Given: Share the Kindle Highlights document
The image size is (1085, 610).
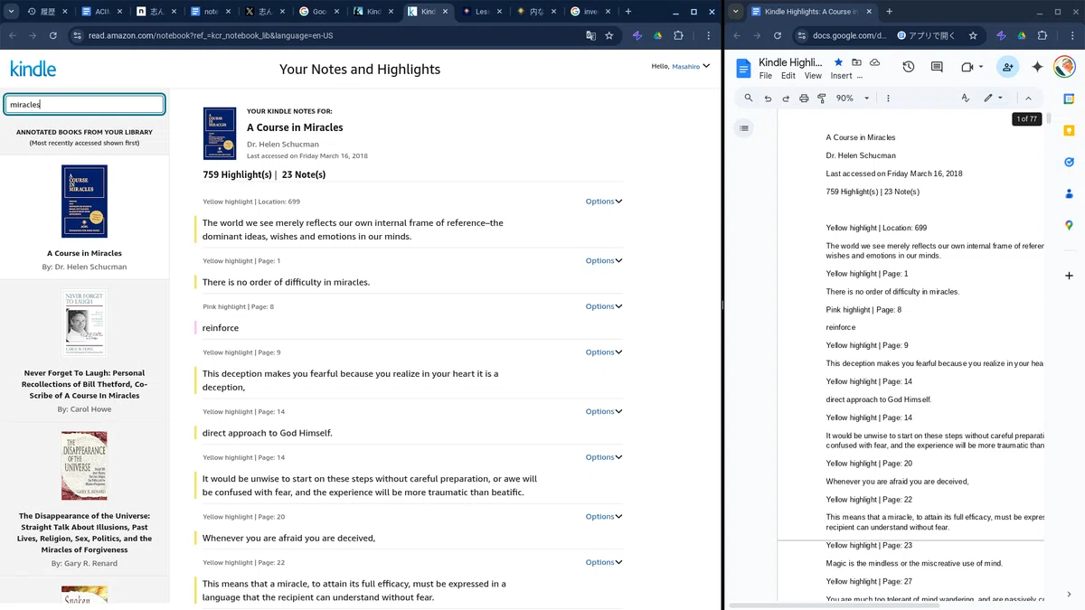Looking at the screenshot, I should pyautogui.click(x=1007, y=68).
